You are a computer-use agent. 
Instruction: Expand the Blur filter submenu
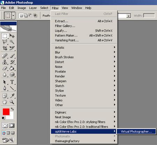coord(84,52)
